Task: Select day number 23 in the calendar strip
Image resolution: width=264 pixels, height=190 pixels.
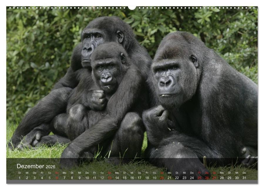Action: (184, 178)
